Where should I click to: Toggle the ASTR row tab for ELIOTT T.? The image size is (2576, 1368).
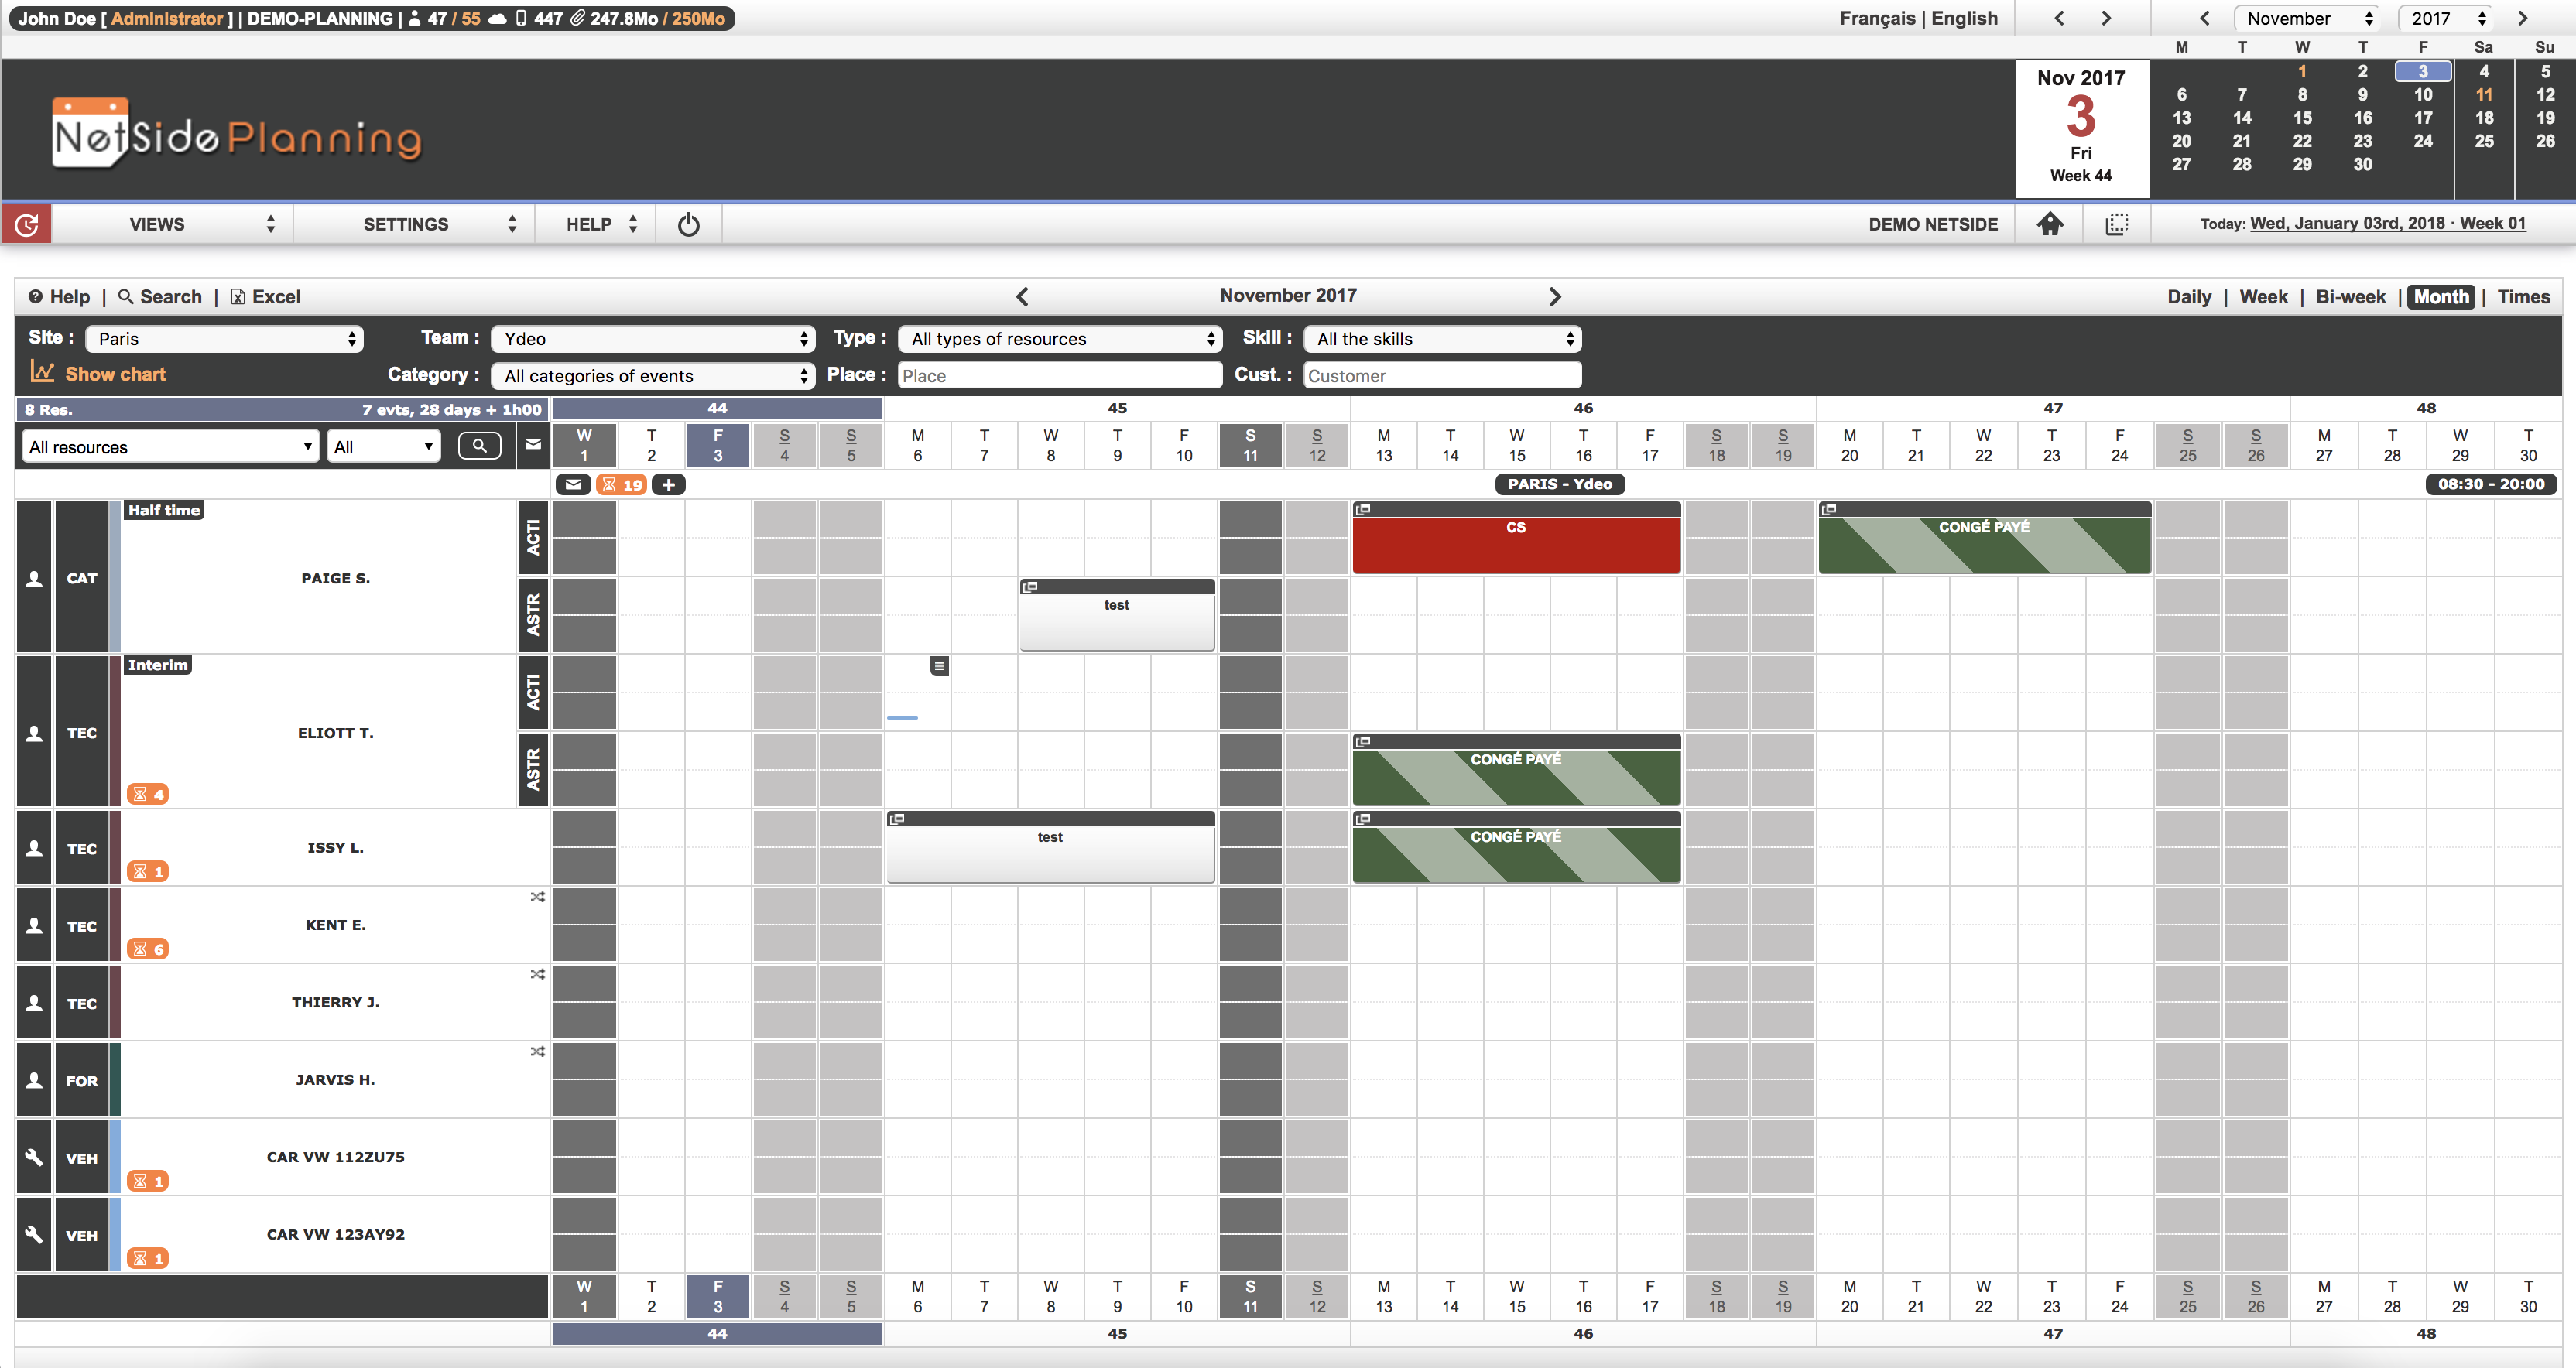click(533, 769)
